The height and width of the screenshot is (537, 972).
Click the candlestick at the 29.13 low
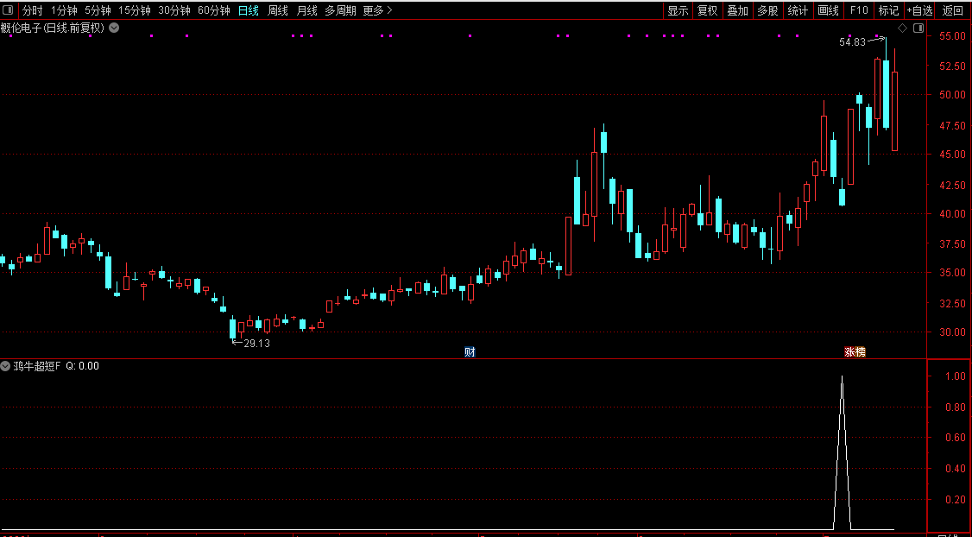(232, 329)
